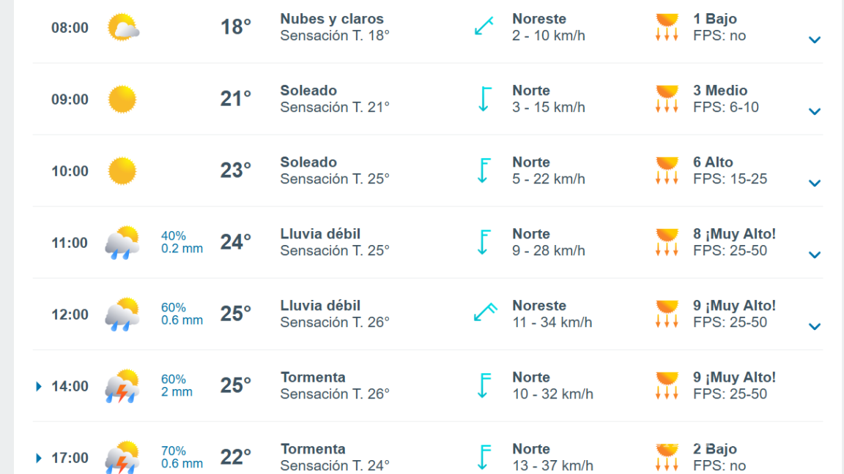Click the light rain icon at 11:00

point(123,242)
